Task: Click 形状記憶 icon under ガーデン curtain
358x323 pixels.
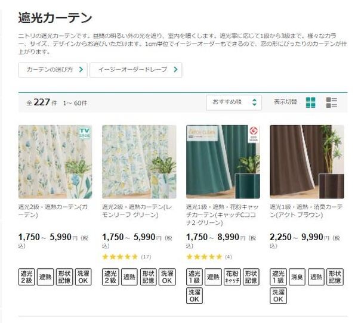Action: (64, 277)
